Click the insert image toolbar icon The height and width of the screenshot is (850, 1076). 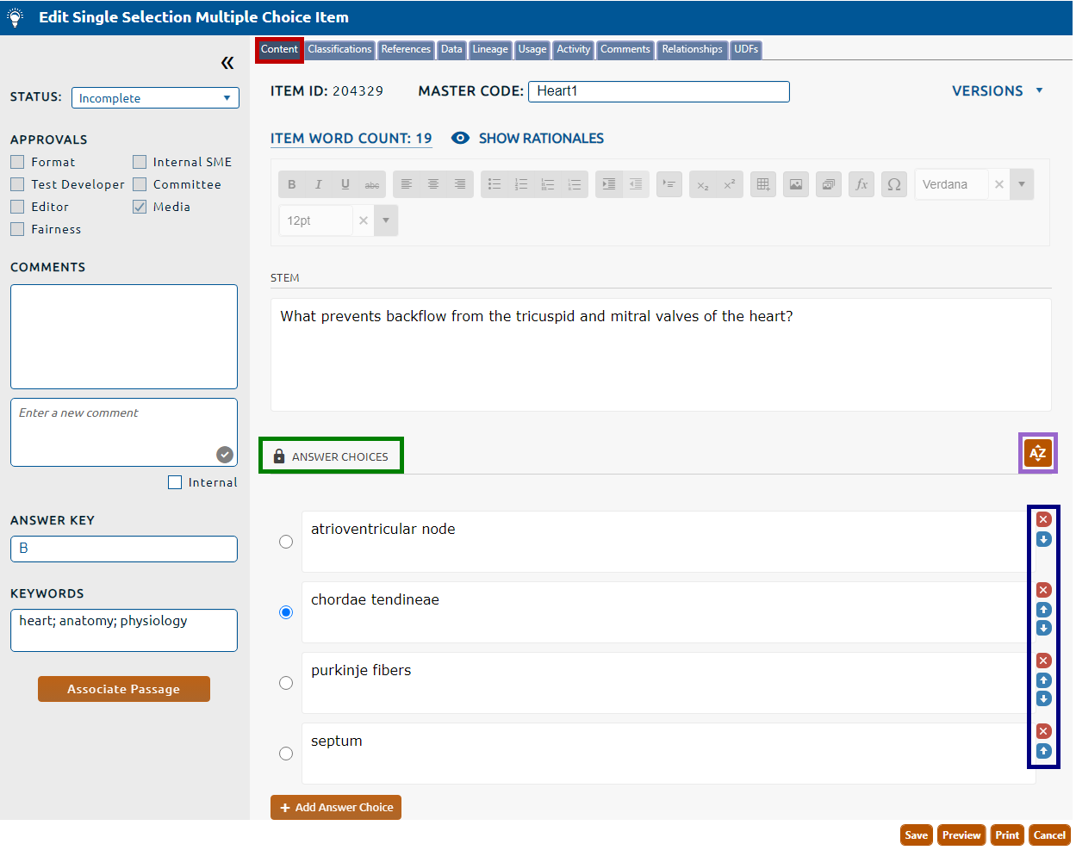coord(796,184)
